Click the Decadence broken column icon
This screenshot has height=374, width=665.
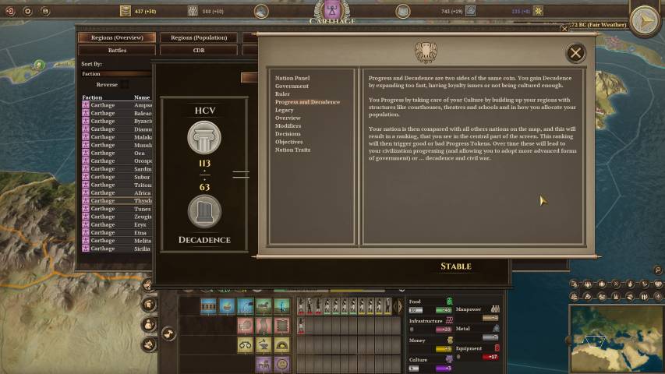tap(203, 211)
